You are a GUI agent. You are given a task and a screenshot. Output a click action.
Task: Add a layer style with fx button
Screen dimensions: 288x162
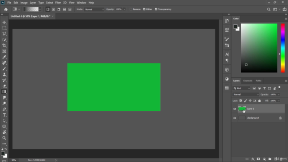pos(253,159)
